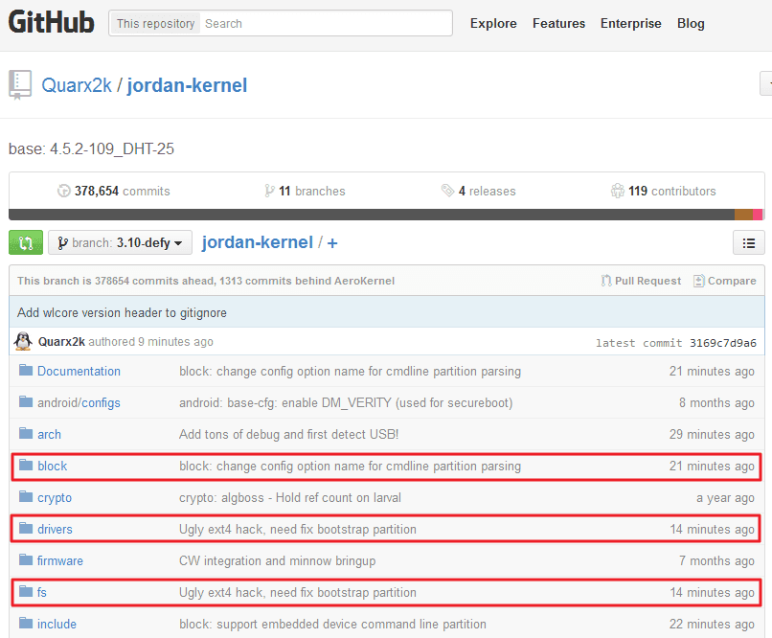
Task: Open the firmware folder
Action: tap(60, 560)
